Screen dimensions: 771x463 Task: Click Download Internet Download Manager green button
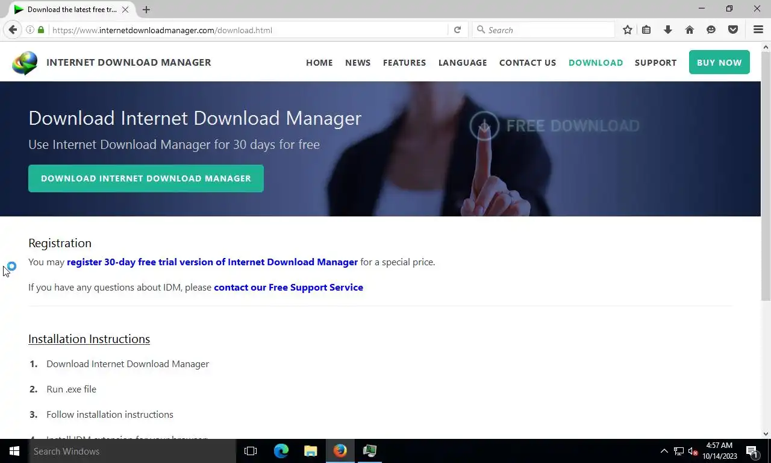coord(146,178)
